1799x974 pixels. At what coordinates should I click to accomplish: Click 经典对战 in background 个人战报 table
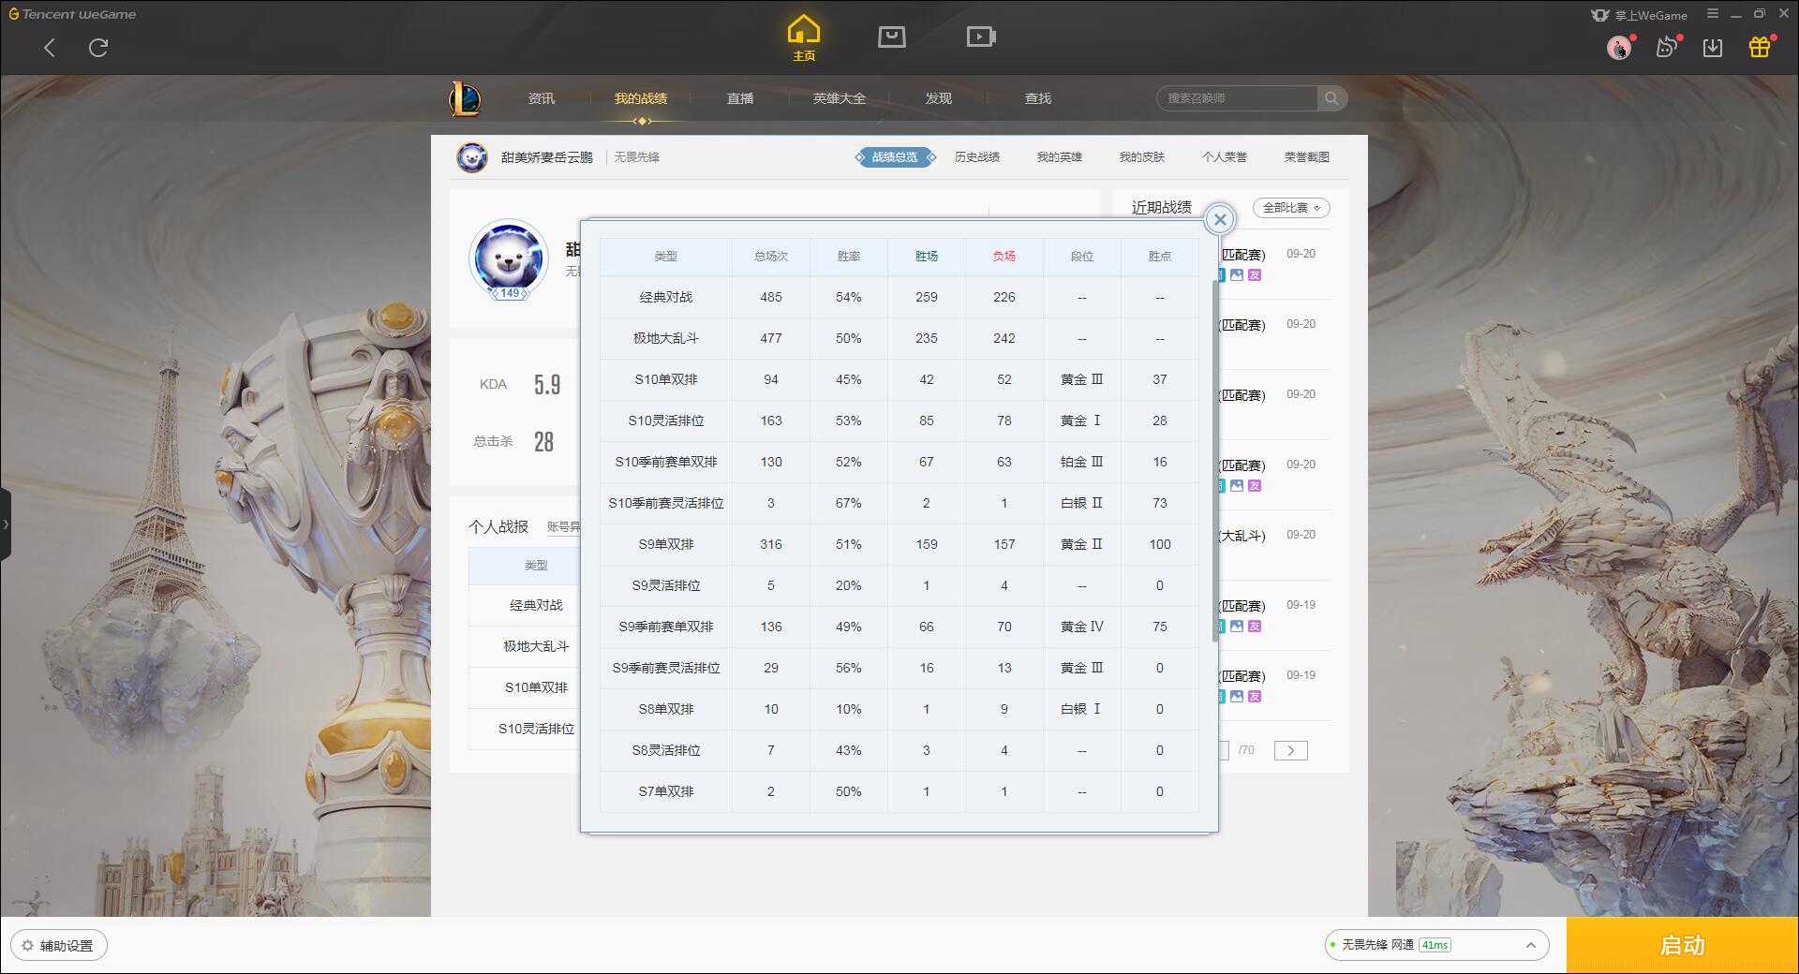coord(536,606)
